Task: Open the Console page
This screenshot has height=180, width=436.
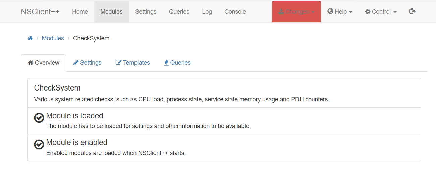Action: tap(235, 12)
